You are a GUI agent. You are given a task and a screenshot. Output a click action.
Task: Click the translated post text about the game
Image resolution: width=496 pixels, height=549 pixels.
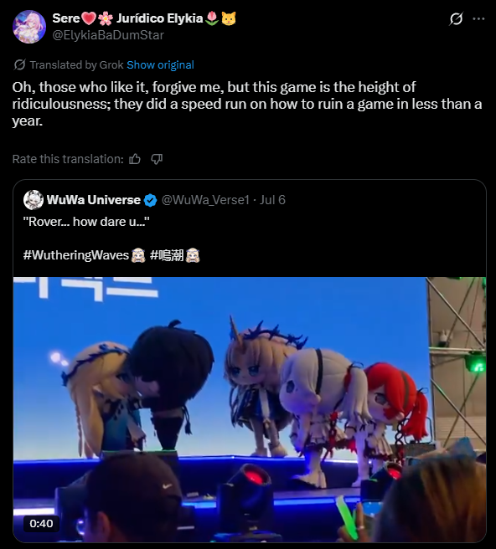[x=247, y=104]
